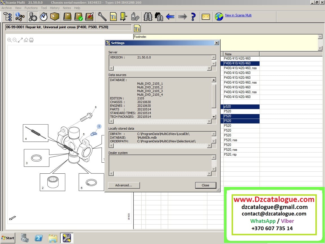Screen dimensions: 325x244
Task: Open the book with red pen icon
Action: pos(89,17)
